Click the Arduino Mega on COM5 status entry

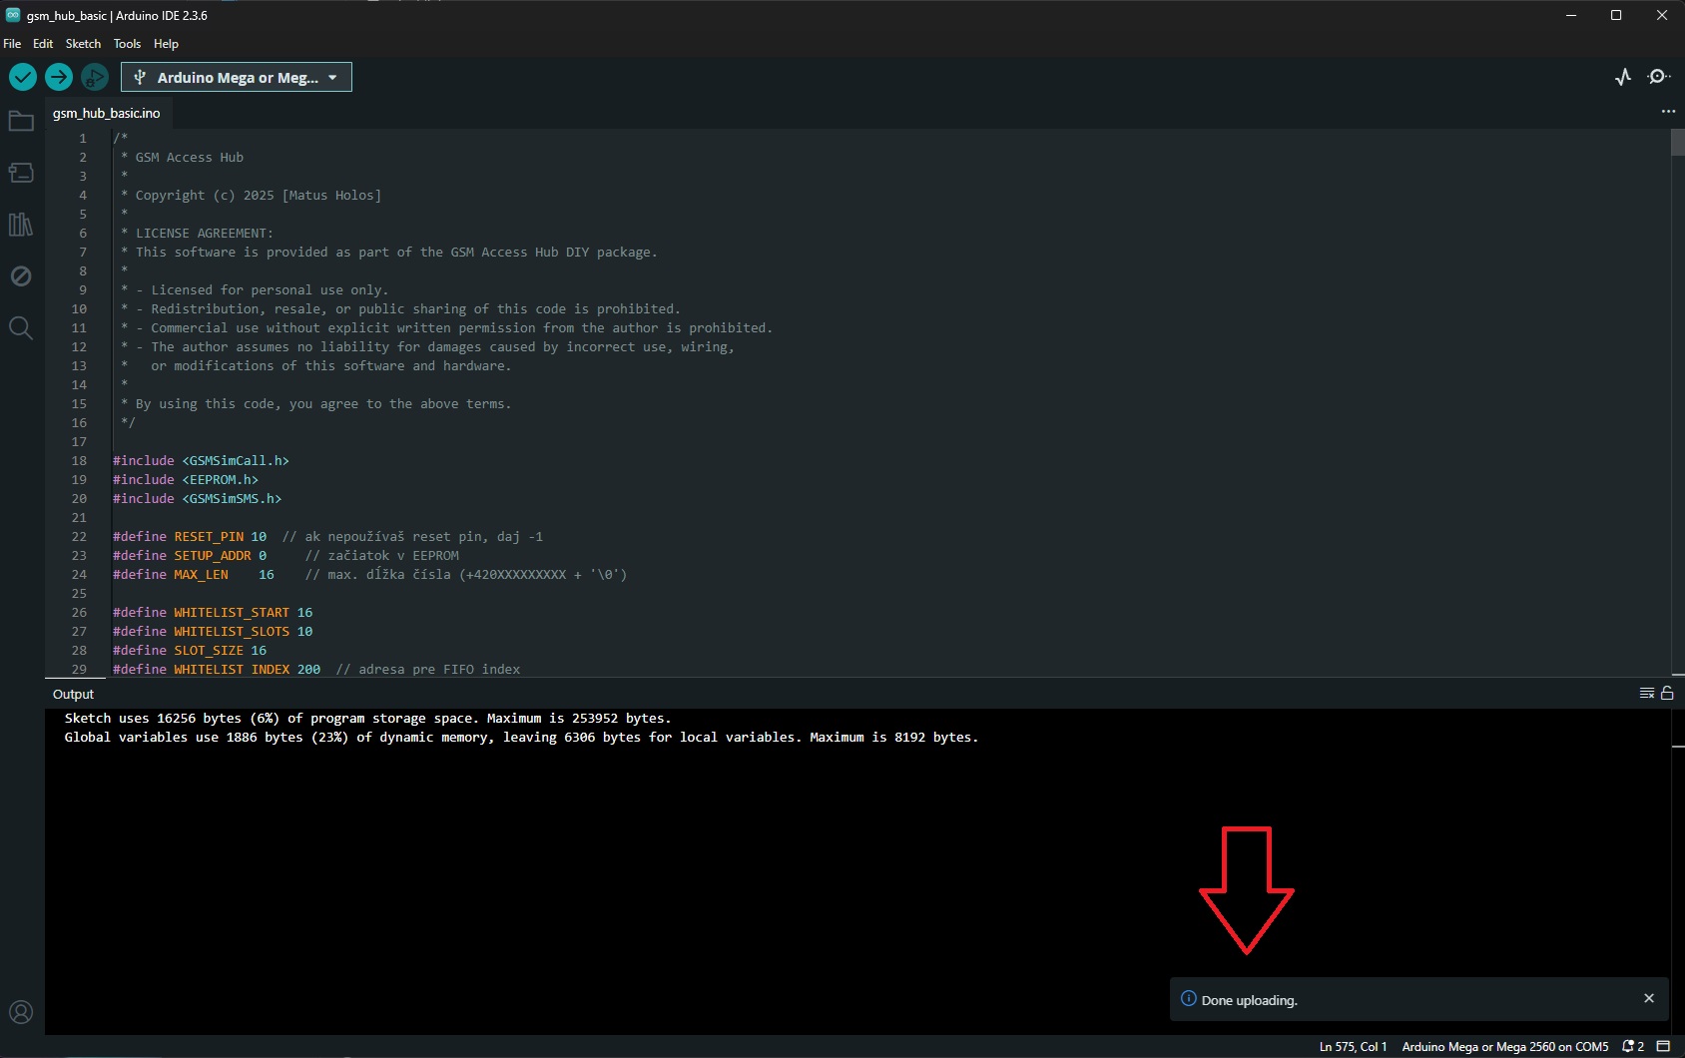point(1505,1047)
